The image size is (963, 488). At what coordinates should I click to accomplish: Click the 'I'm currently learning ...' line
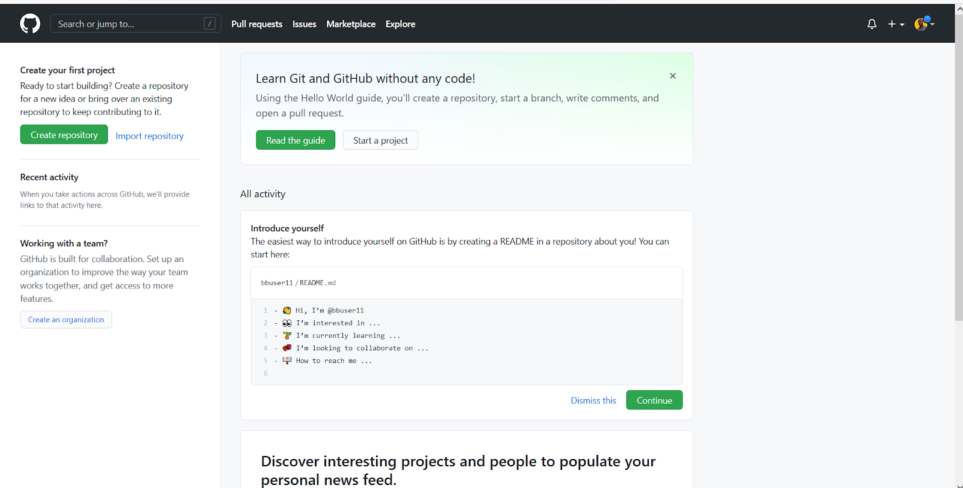[x=348, y=336]
